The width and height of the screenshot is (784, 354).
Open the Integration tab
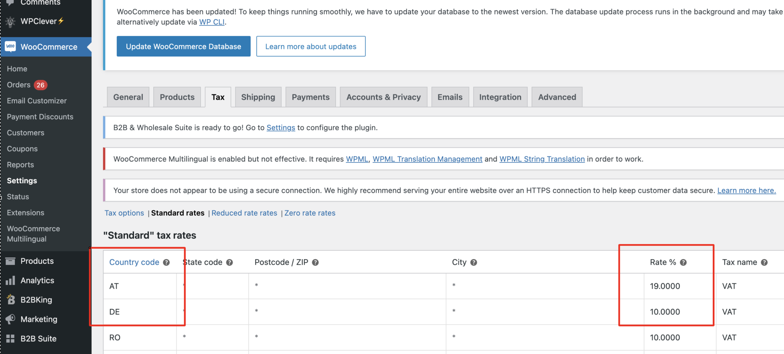click(500, 97)
